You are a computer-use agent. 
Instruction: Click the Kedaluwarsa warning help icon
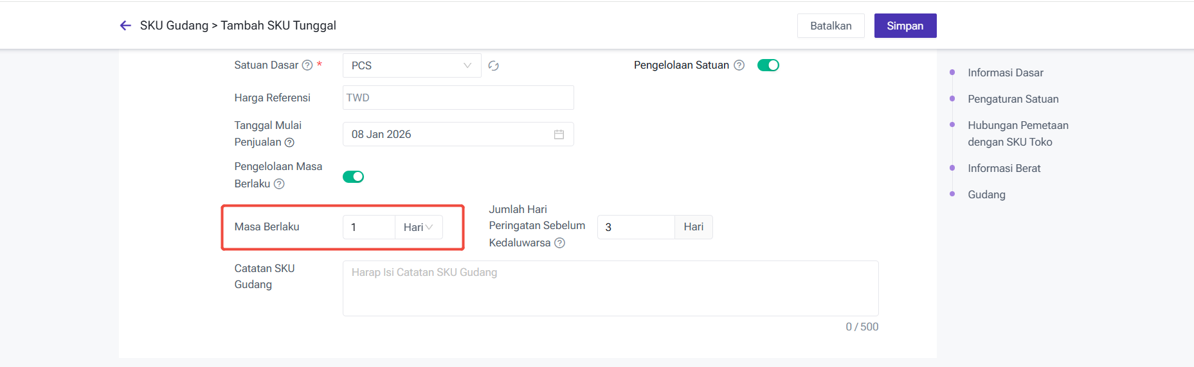coord(559,243)
